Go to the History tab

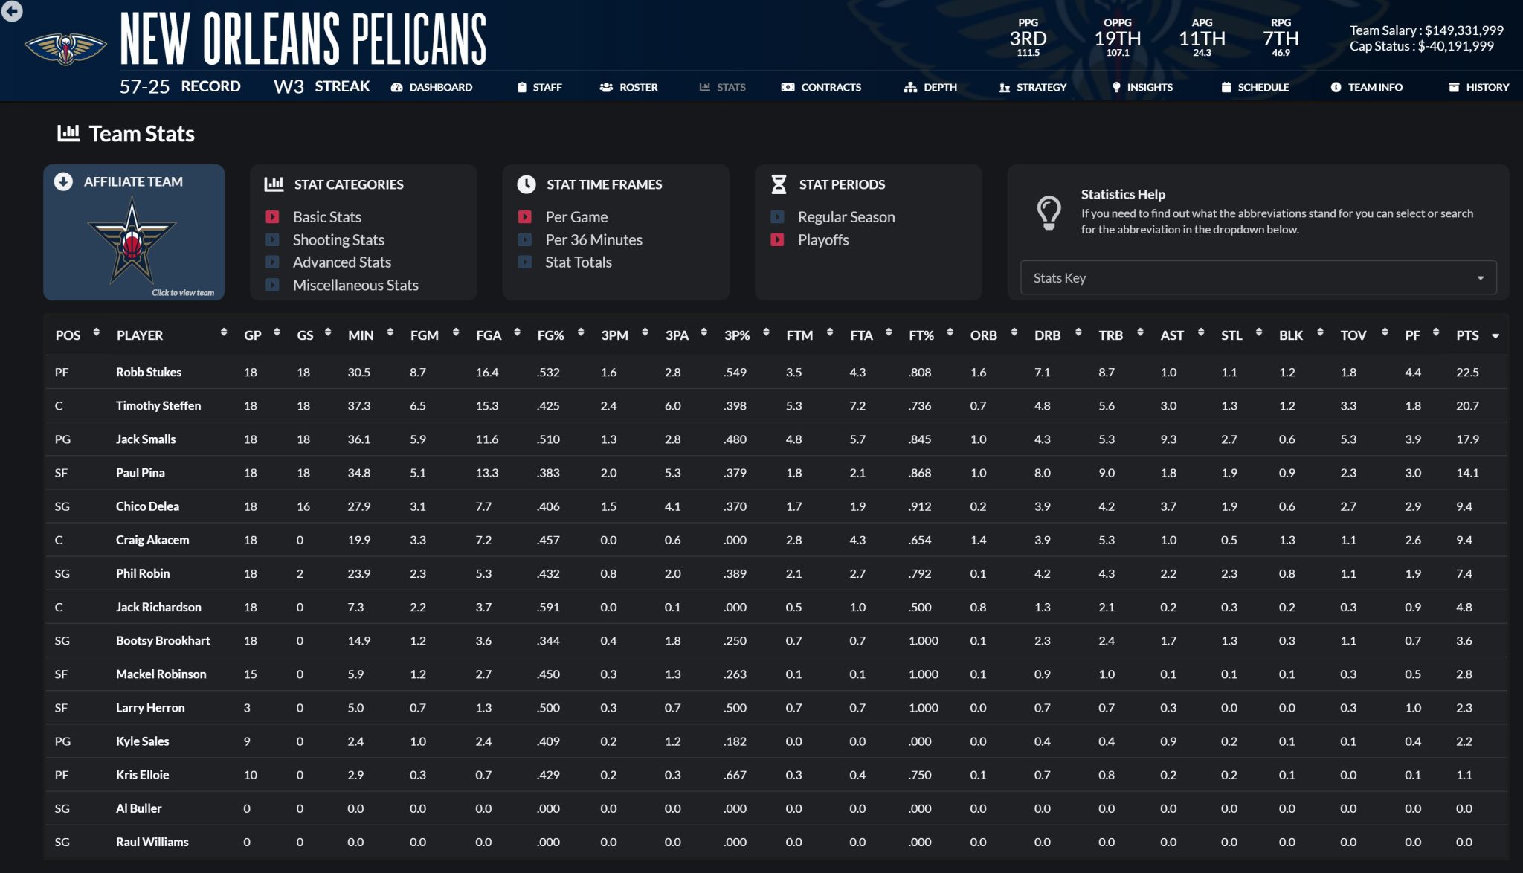click(1478, 88)
